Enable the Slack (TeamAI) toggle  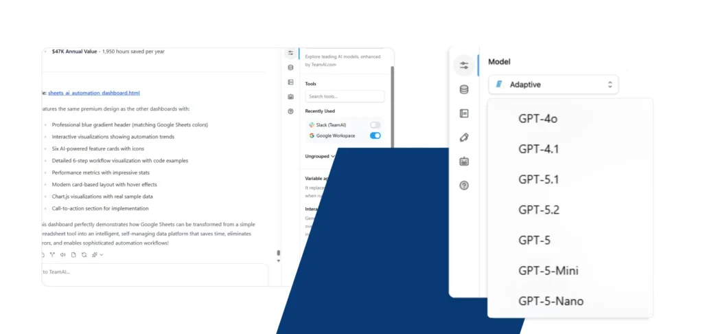pyautogui.click(x=376, y=125)
